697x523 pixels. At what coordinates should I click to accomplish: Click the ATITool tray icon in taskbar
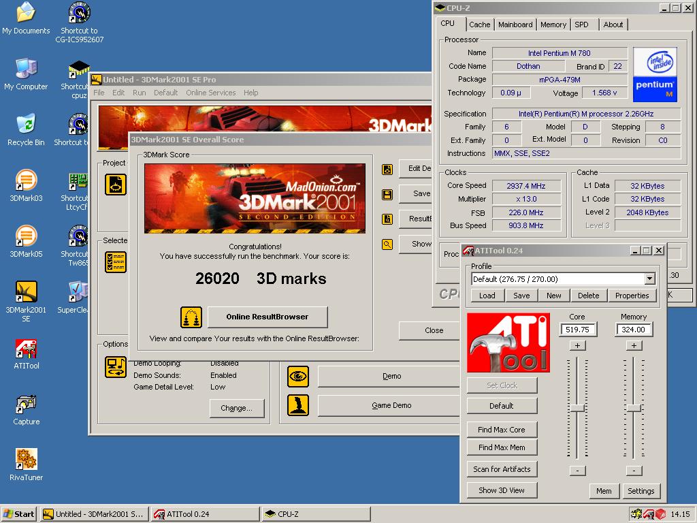point(649,514)
